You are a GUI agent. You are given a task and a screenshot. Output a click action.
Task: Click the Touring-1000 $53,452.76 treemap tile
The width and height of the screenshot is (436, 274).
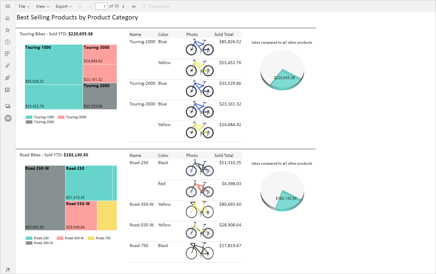[x=54, y=97]
